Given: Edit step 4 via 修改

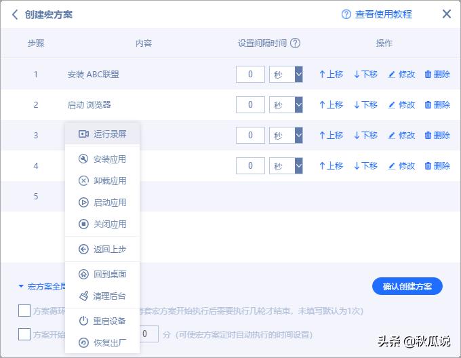Looking at the screenshot, I should (401, 166).
